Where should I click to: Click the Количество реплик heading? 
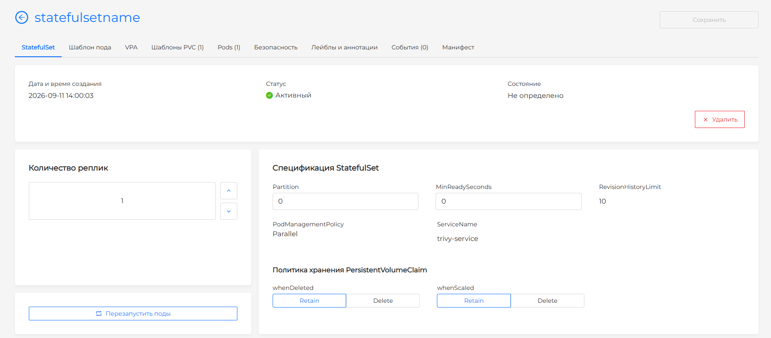coord(68,168)
